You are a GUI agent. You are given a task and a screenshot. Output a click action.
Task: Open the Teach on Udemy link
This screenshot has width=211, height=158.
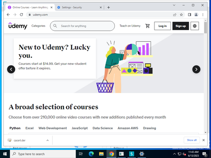[130, 26]
